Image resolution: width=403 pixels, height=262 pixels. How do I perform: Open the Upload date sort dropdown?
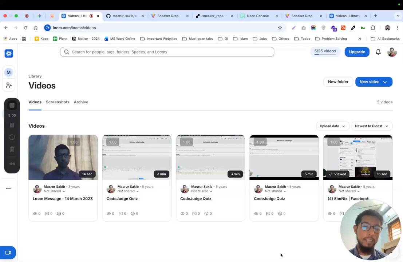tap(332, 126)
